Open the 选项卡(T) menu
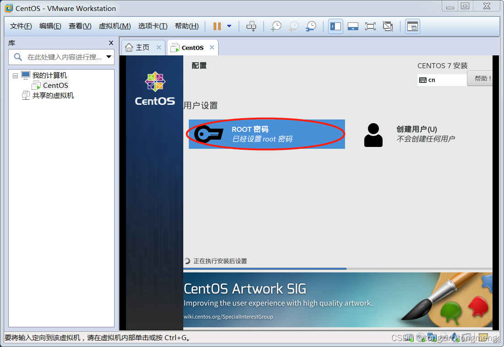 point(153,26)
